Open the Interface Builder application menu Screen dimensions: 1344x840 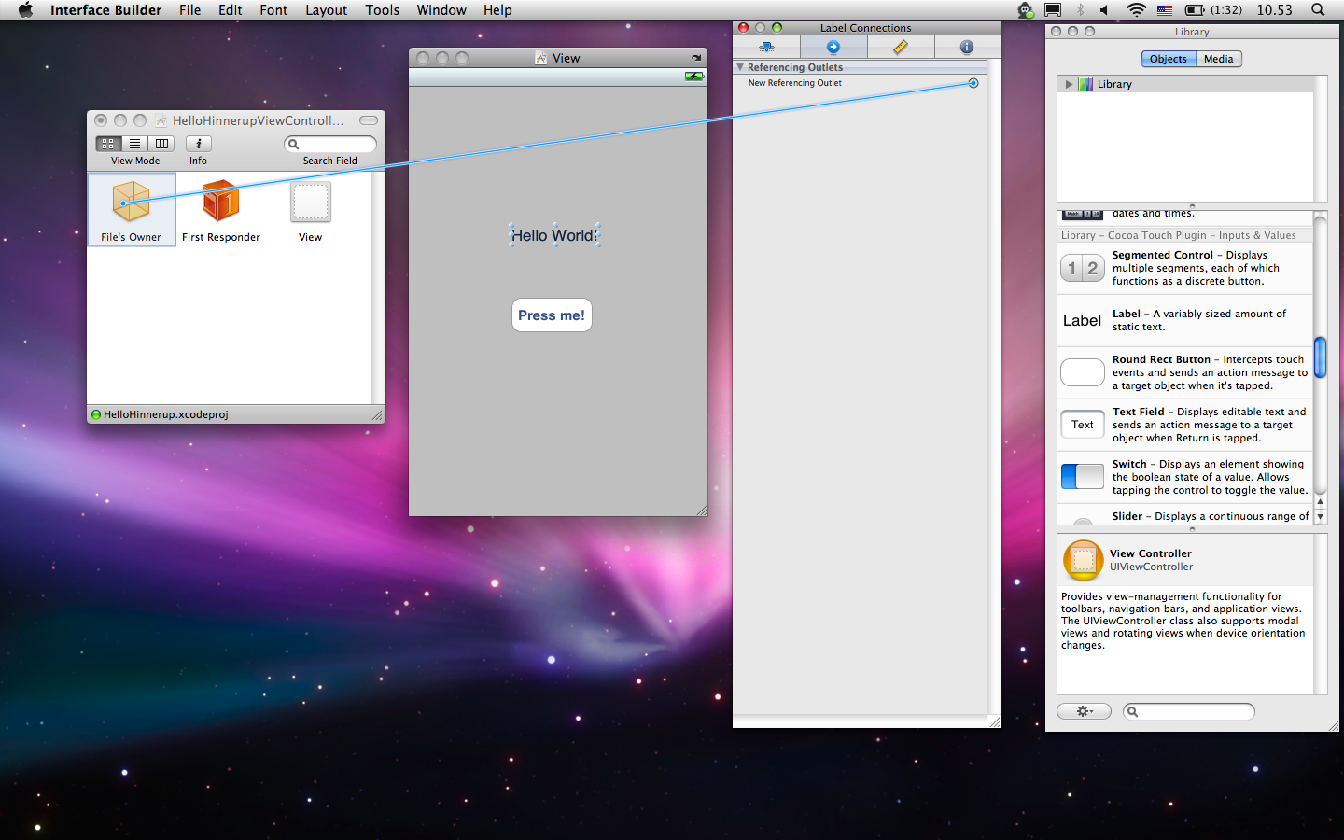coord(105,10)
